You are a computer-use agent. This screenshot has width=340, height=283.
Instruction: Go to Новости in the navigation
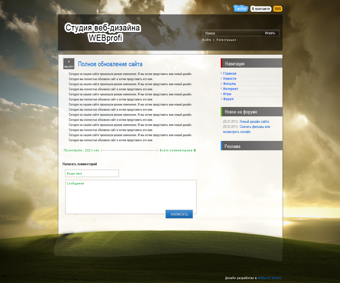click(230, 79)
